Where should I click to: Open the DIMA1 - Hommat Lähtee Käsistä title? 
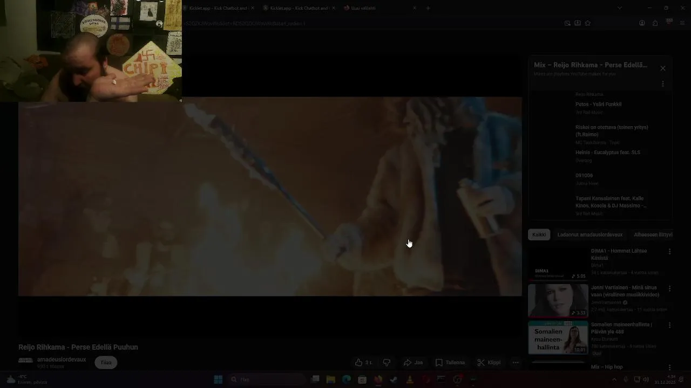tap(619, 254)
